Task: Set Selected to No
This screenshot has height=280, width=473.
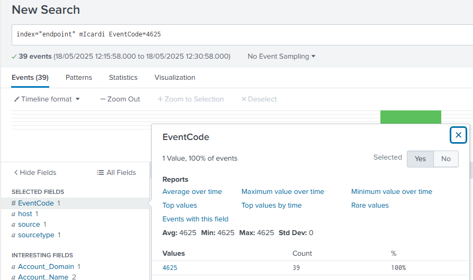Action: click(446, 159)
